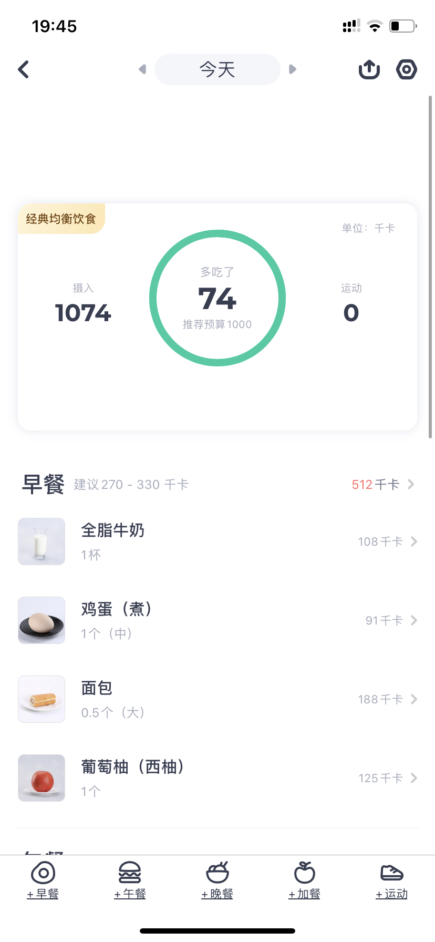Tap the 葡萄柚（西柚）food thumbnail

point(42,778)
